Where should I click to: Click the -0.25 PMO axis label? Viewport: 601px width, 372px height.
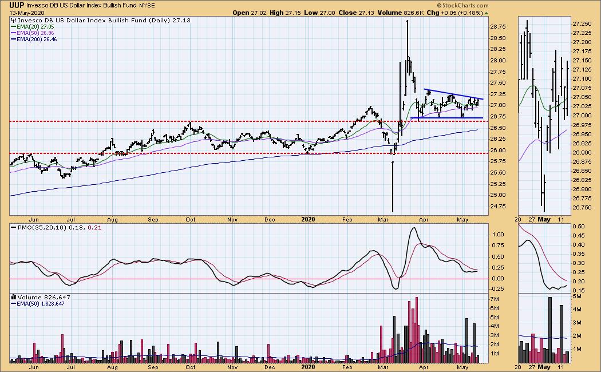pyautogui.click(x=497, y=289)
